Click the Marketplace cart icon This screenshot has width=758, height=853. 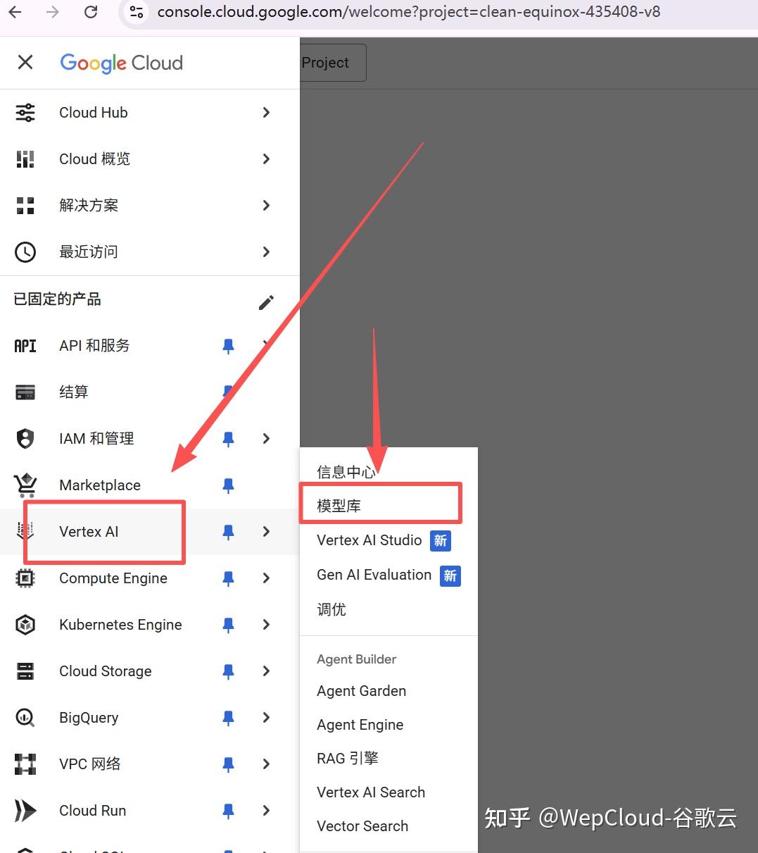(25, 485)
